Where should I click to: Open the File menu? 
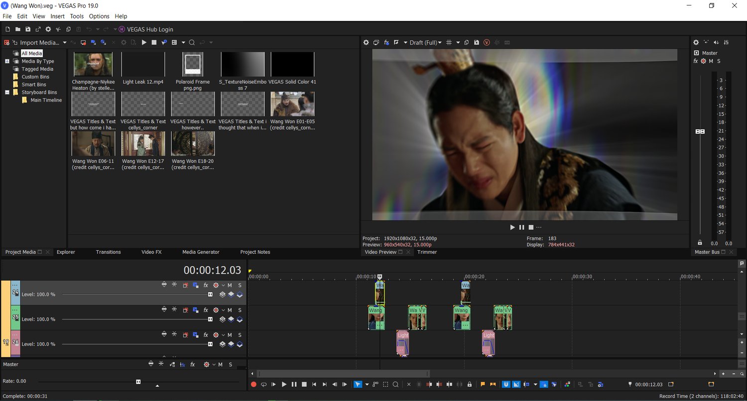pyautogui.click(x=7, y=16)
